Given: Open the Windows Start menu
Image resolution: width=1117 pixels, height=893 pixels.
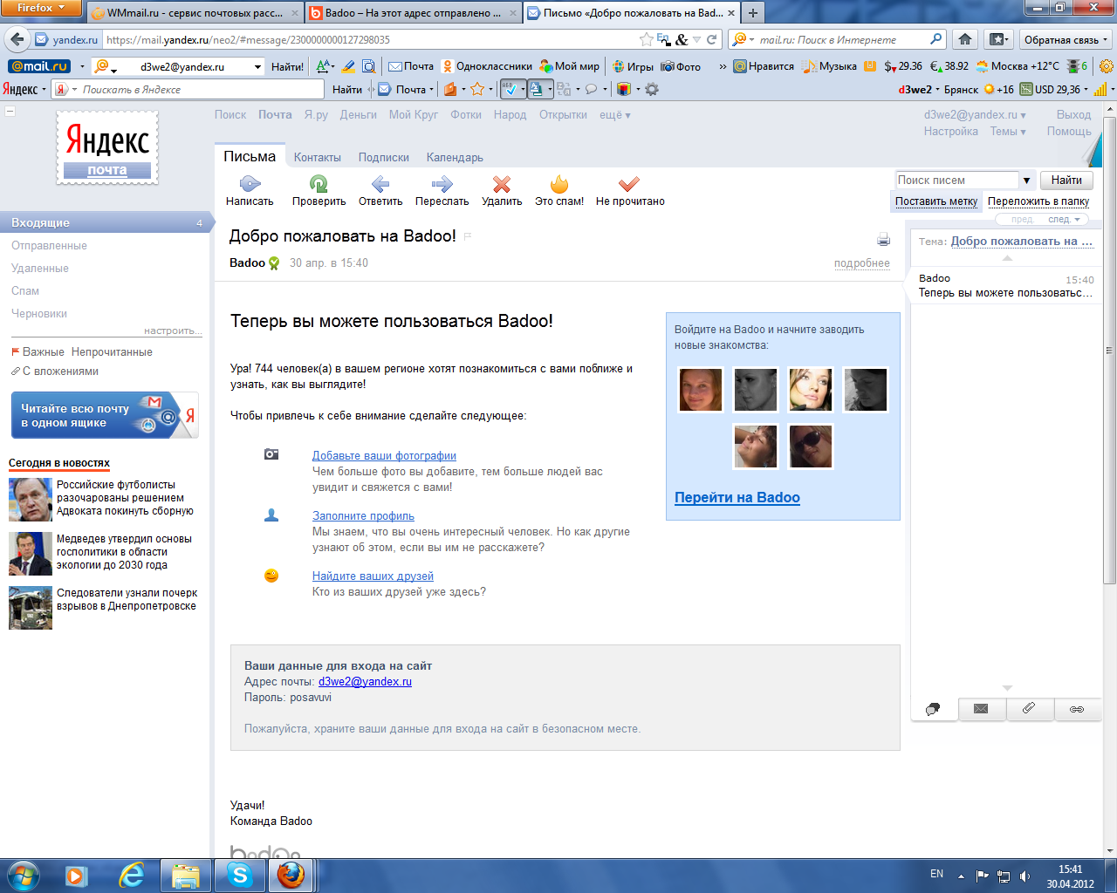Looking at the screenshot, I should coord(23,875).
